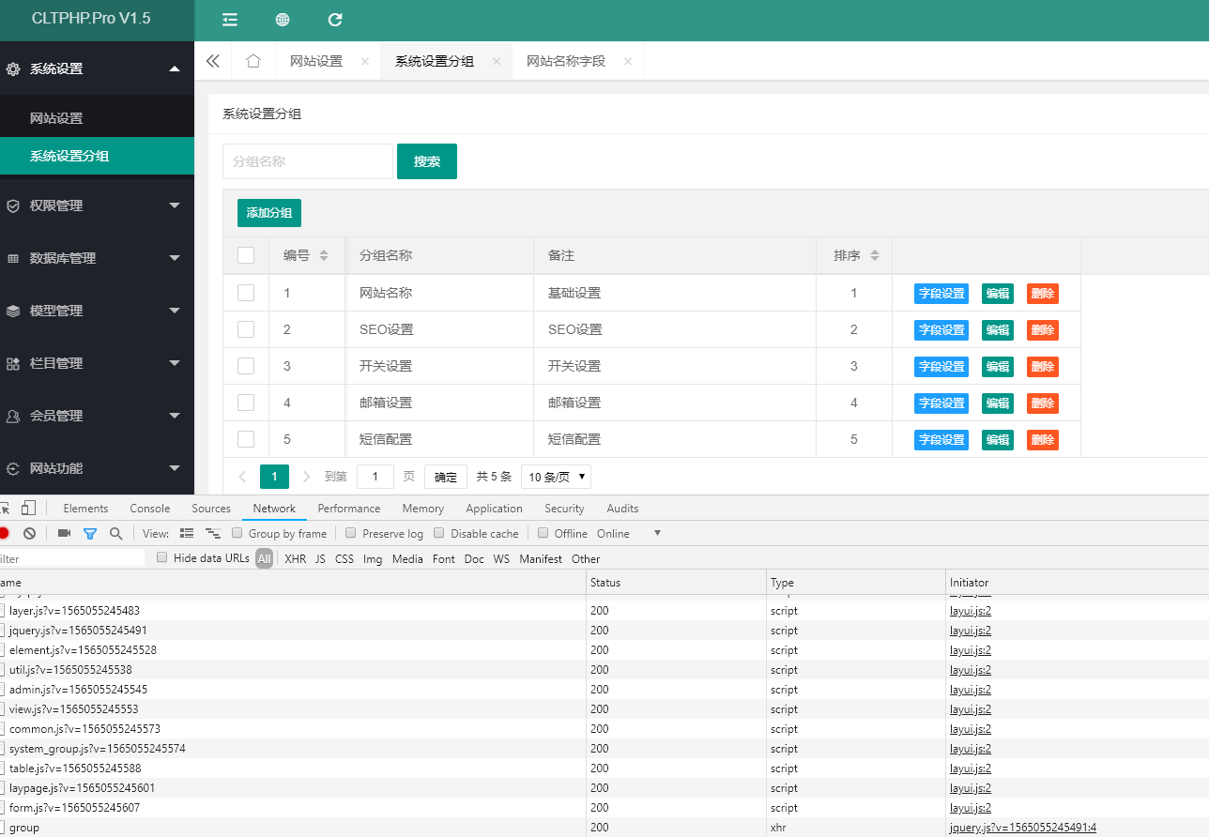1209x837 pixels.
Task: Open the Online throttling dropdown arrow
Action: pos(657,533)
